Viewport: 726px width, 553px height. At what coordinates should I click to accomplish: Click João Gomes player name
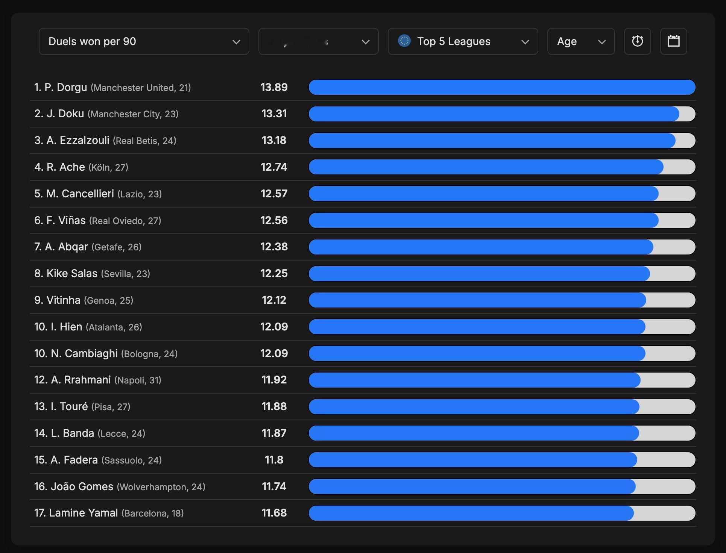(82, 487)
